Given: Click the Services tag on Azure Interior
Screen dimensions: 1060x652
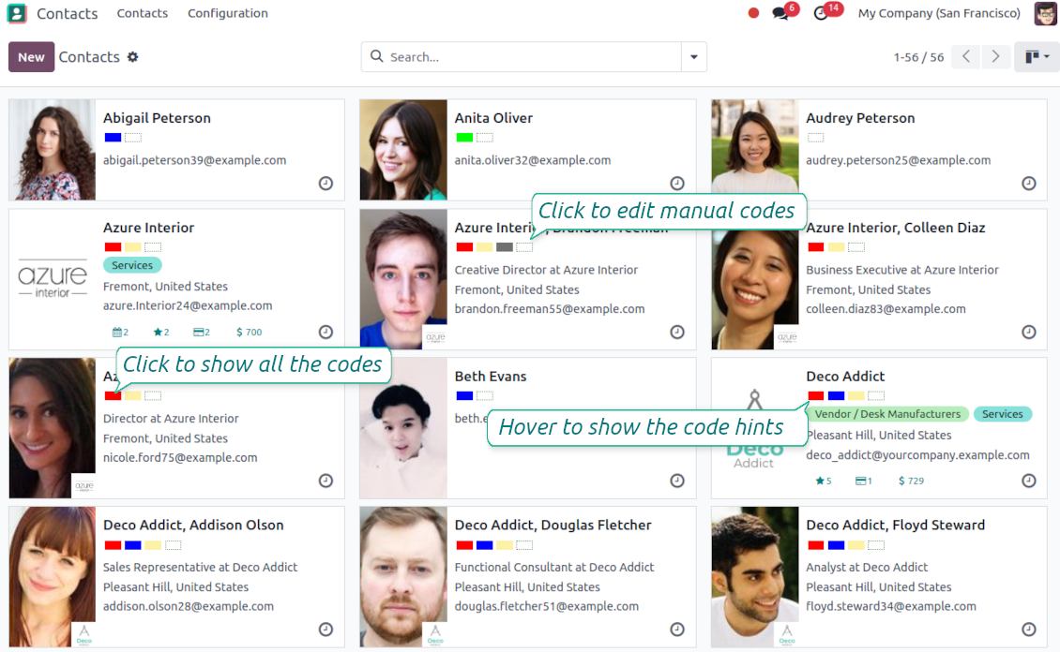Looking at the screenshot, I should click(132, 265).
